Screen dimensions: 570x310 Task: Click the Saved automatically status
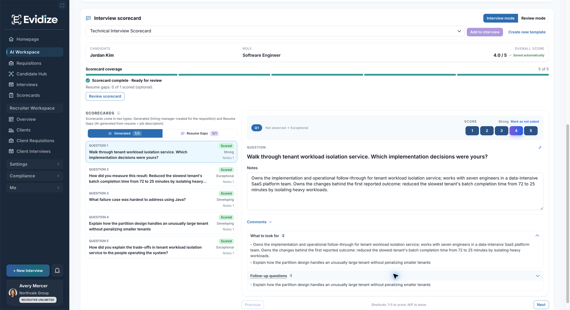pyautogui.click(x=527, y=55)
